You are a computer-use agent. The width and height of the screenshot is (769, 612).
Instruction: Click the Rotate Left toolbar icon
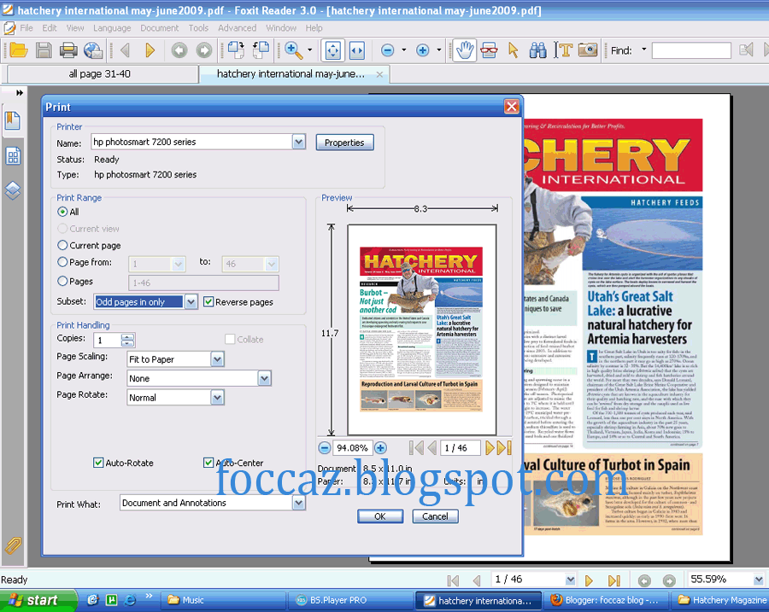pos(261,50)
